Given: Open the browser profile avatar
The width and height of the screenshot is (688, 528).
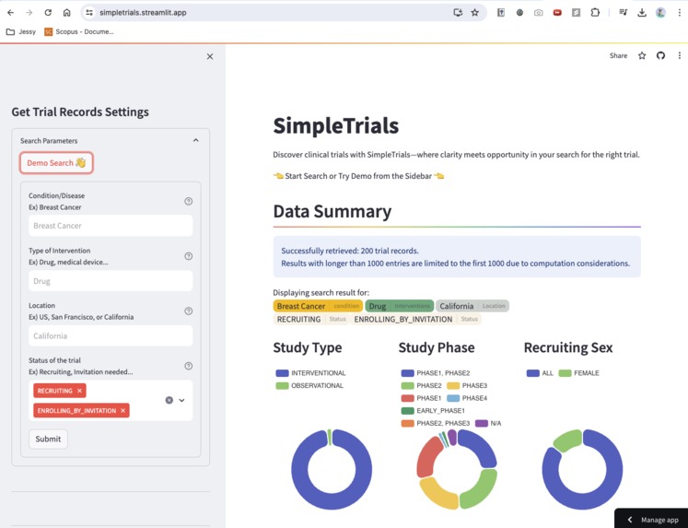Looking at the screenshot, I should [660, 13].
